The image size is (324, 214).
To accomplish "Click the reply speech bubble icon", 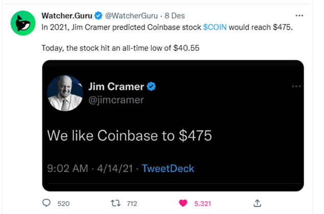I will pyautogui.click(x=47, y=203).
